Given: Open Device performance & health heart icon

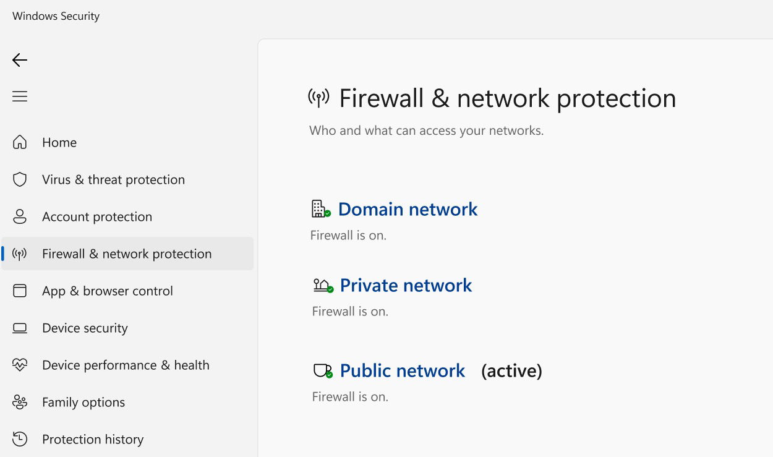Looking at the screenshot, I should [x=20, y=365].
